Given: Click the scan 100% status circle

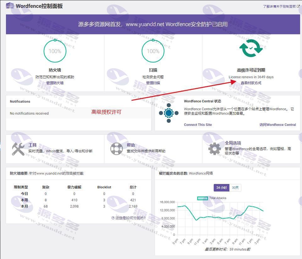Looking at the screenshot, I should tap(153, 51).
